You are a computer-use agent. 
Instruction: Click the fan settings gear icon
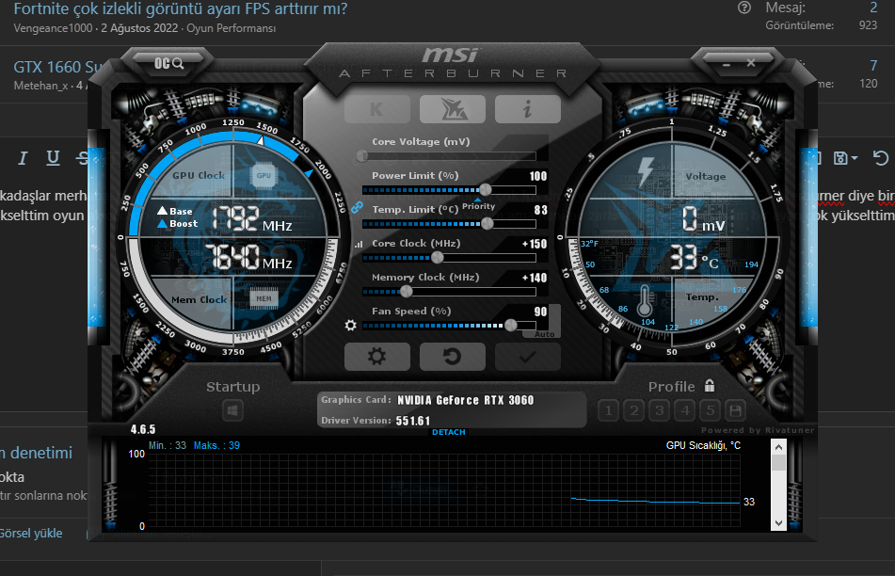point(350,326)
